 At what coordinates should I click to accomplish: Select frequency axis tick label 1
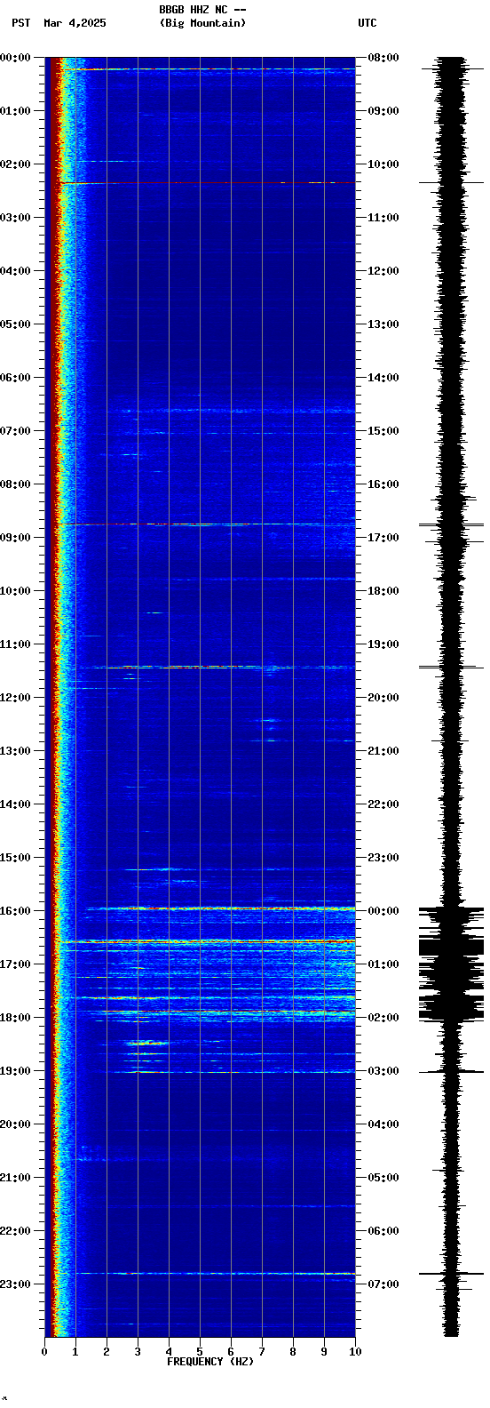(x=75, y=1352)
